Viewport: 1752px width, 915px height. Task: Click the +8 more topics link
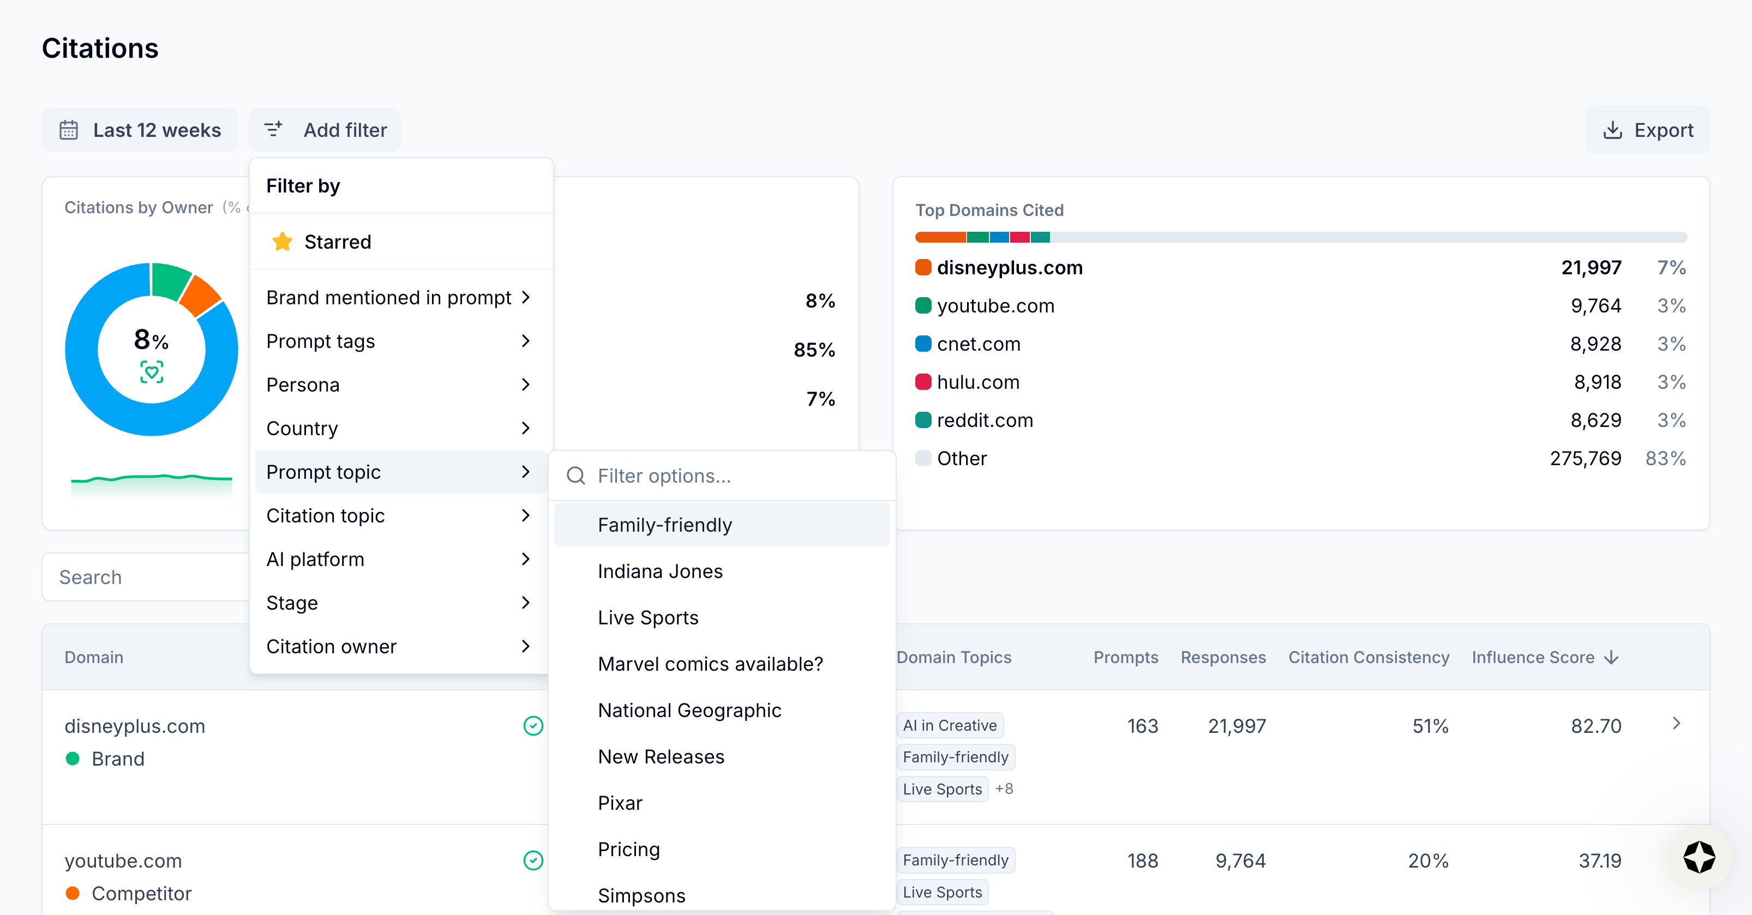(x=1004, y=788)
